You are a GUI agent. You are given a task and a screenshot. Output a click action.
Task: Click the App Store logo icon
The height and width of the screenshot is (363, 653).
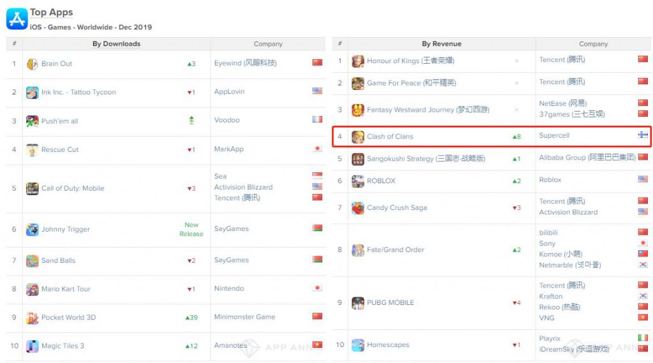(x=17, y=19)
